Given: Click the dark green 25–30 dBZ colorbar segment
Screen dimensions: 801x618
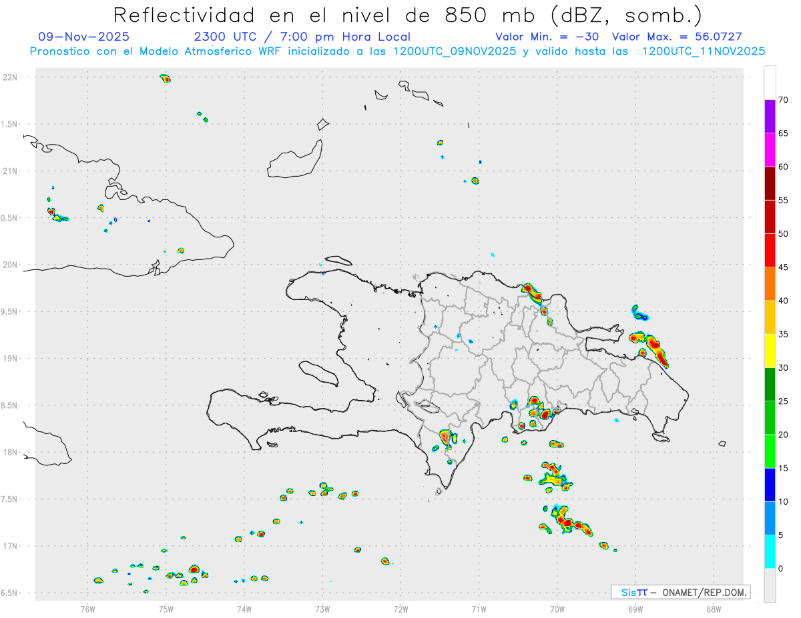Looking at the screenshot, I should coord(770,385).
